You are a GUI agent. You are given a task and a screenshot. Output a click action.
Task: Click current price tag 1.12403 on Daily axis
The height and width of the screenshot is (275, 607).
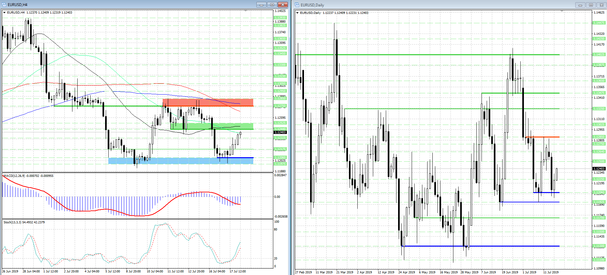point(599,169)
